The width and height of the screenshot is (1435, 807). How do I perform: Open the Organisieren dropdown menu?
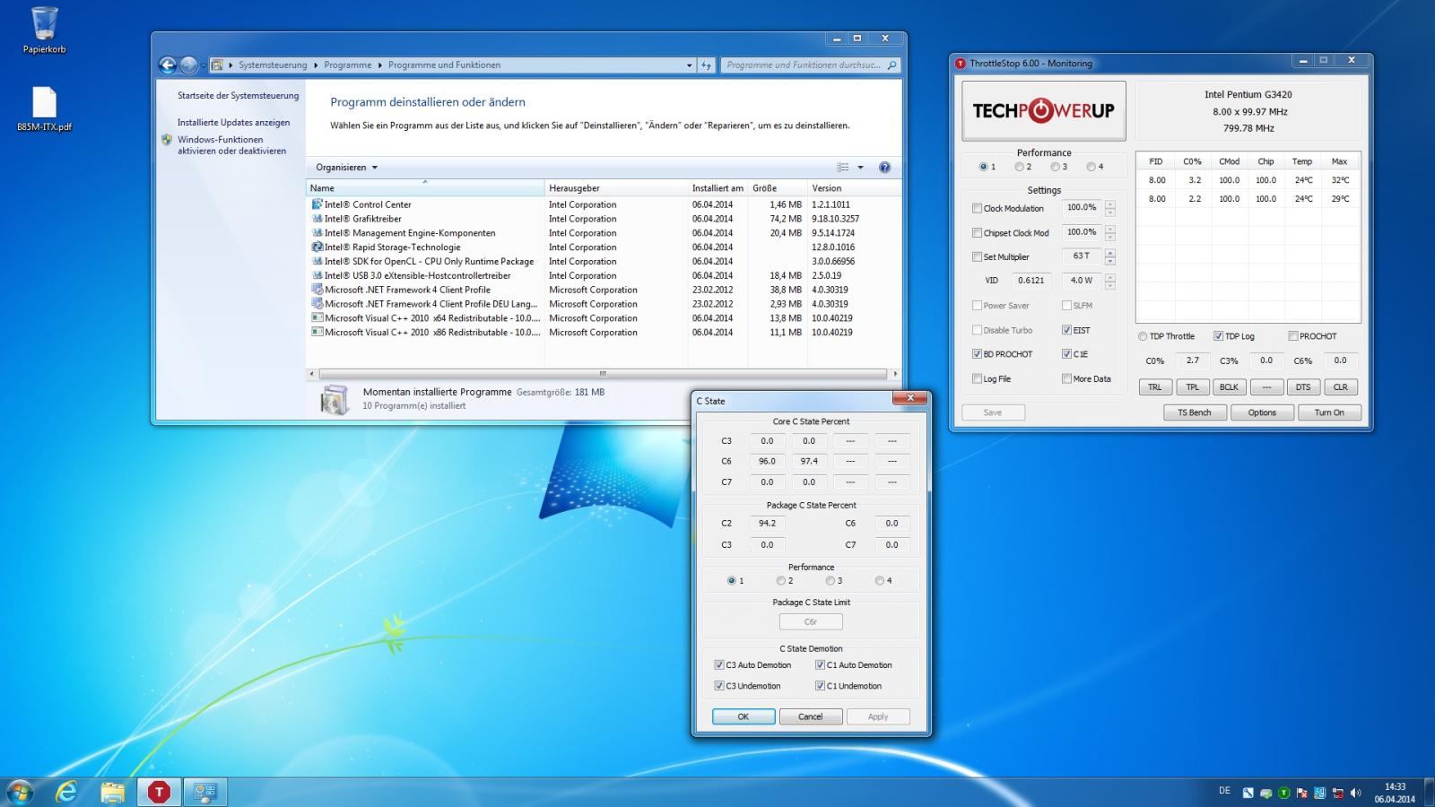coord(346,168)
